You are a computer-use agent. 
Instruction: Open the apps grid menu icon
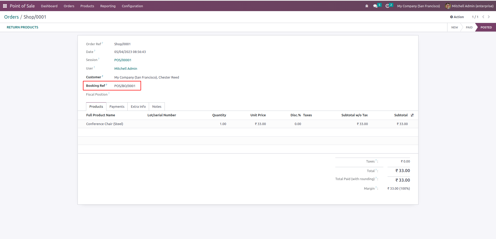click(x=5, y=6)
